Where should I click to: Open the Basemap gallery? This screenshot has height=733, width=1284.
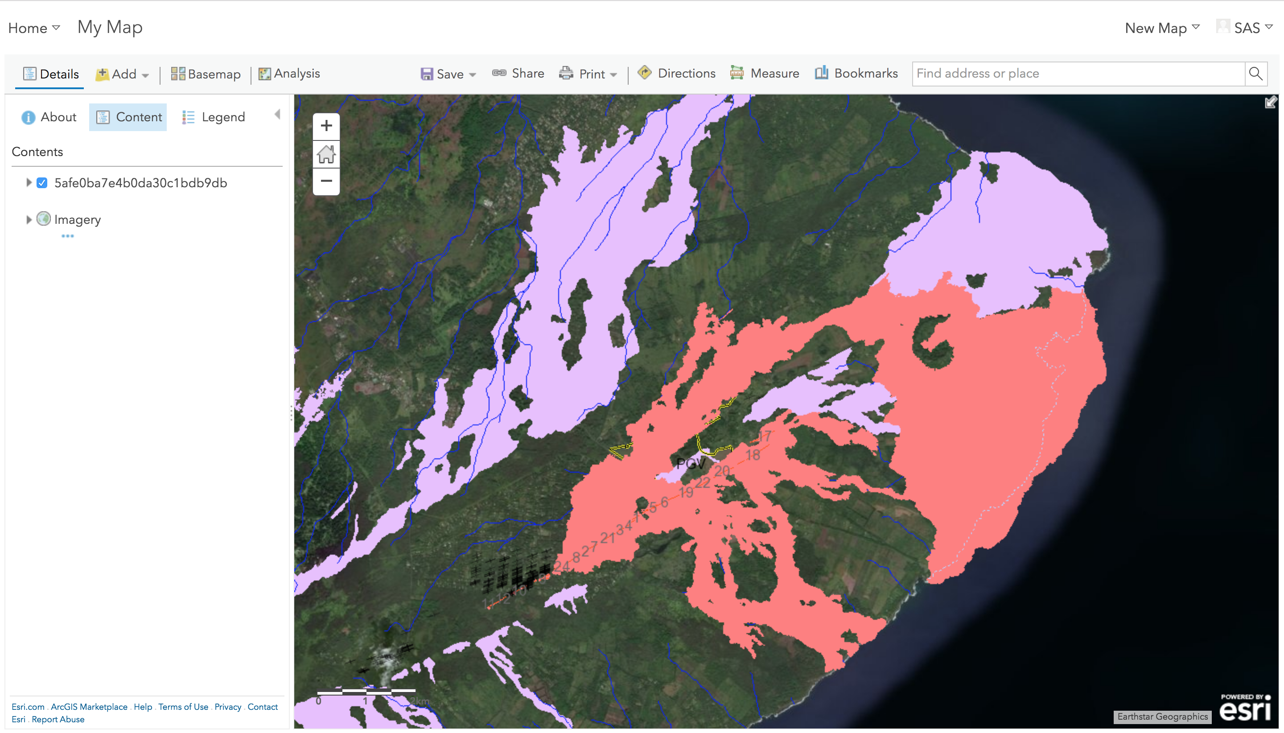205,74
